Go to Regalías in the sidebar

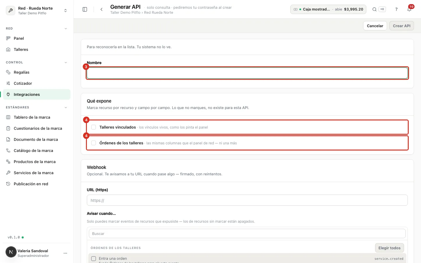pyautogui.click(x=37, y=72)
